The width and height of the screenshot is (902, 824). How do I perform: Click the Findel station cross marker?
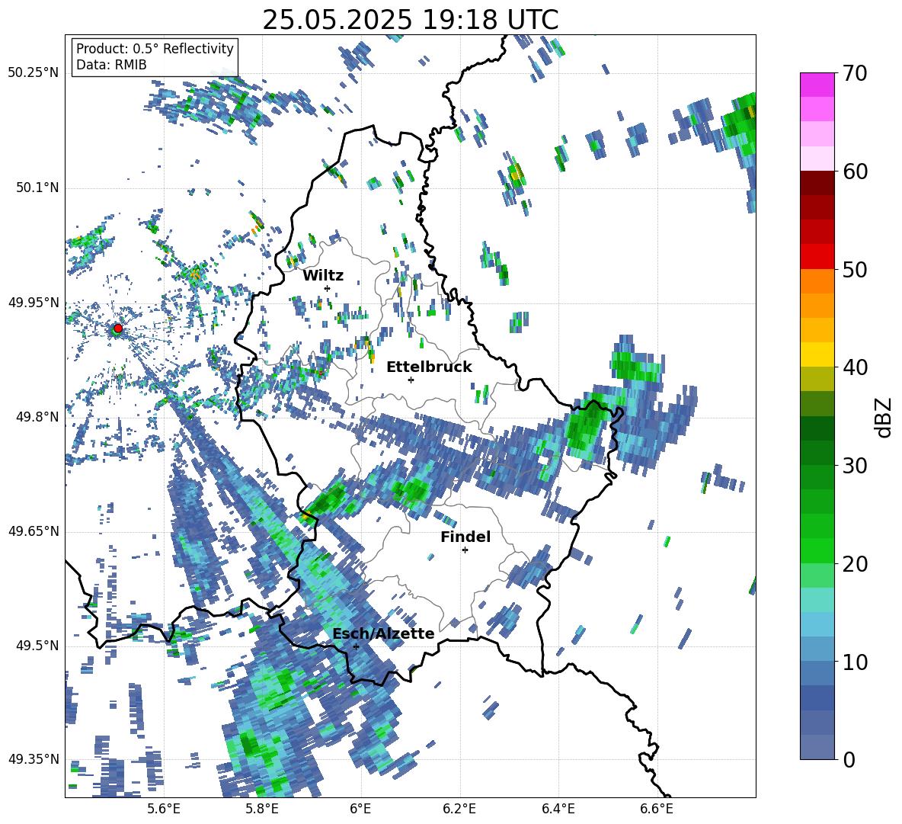click(x=465, y=550)
